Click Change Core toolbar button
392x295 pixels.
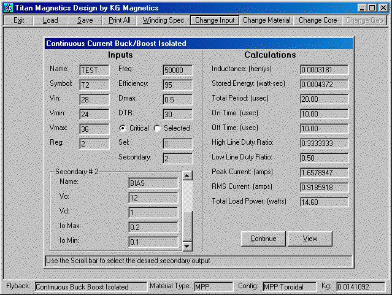coord(318,20)
